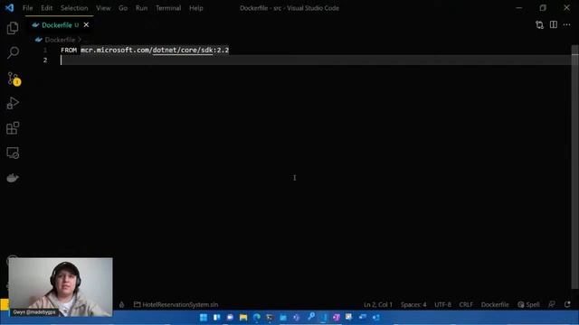Split the editor to the right
This screenshot has height=325, width=579.
553,24
